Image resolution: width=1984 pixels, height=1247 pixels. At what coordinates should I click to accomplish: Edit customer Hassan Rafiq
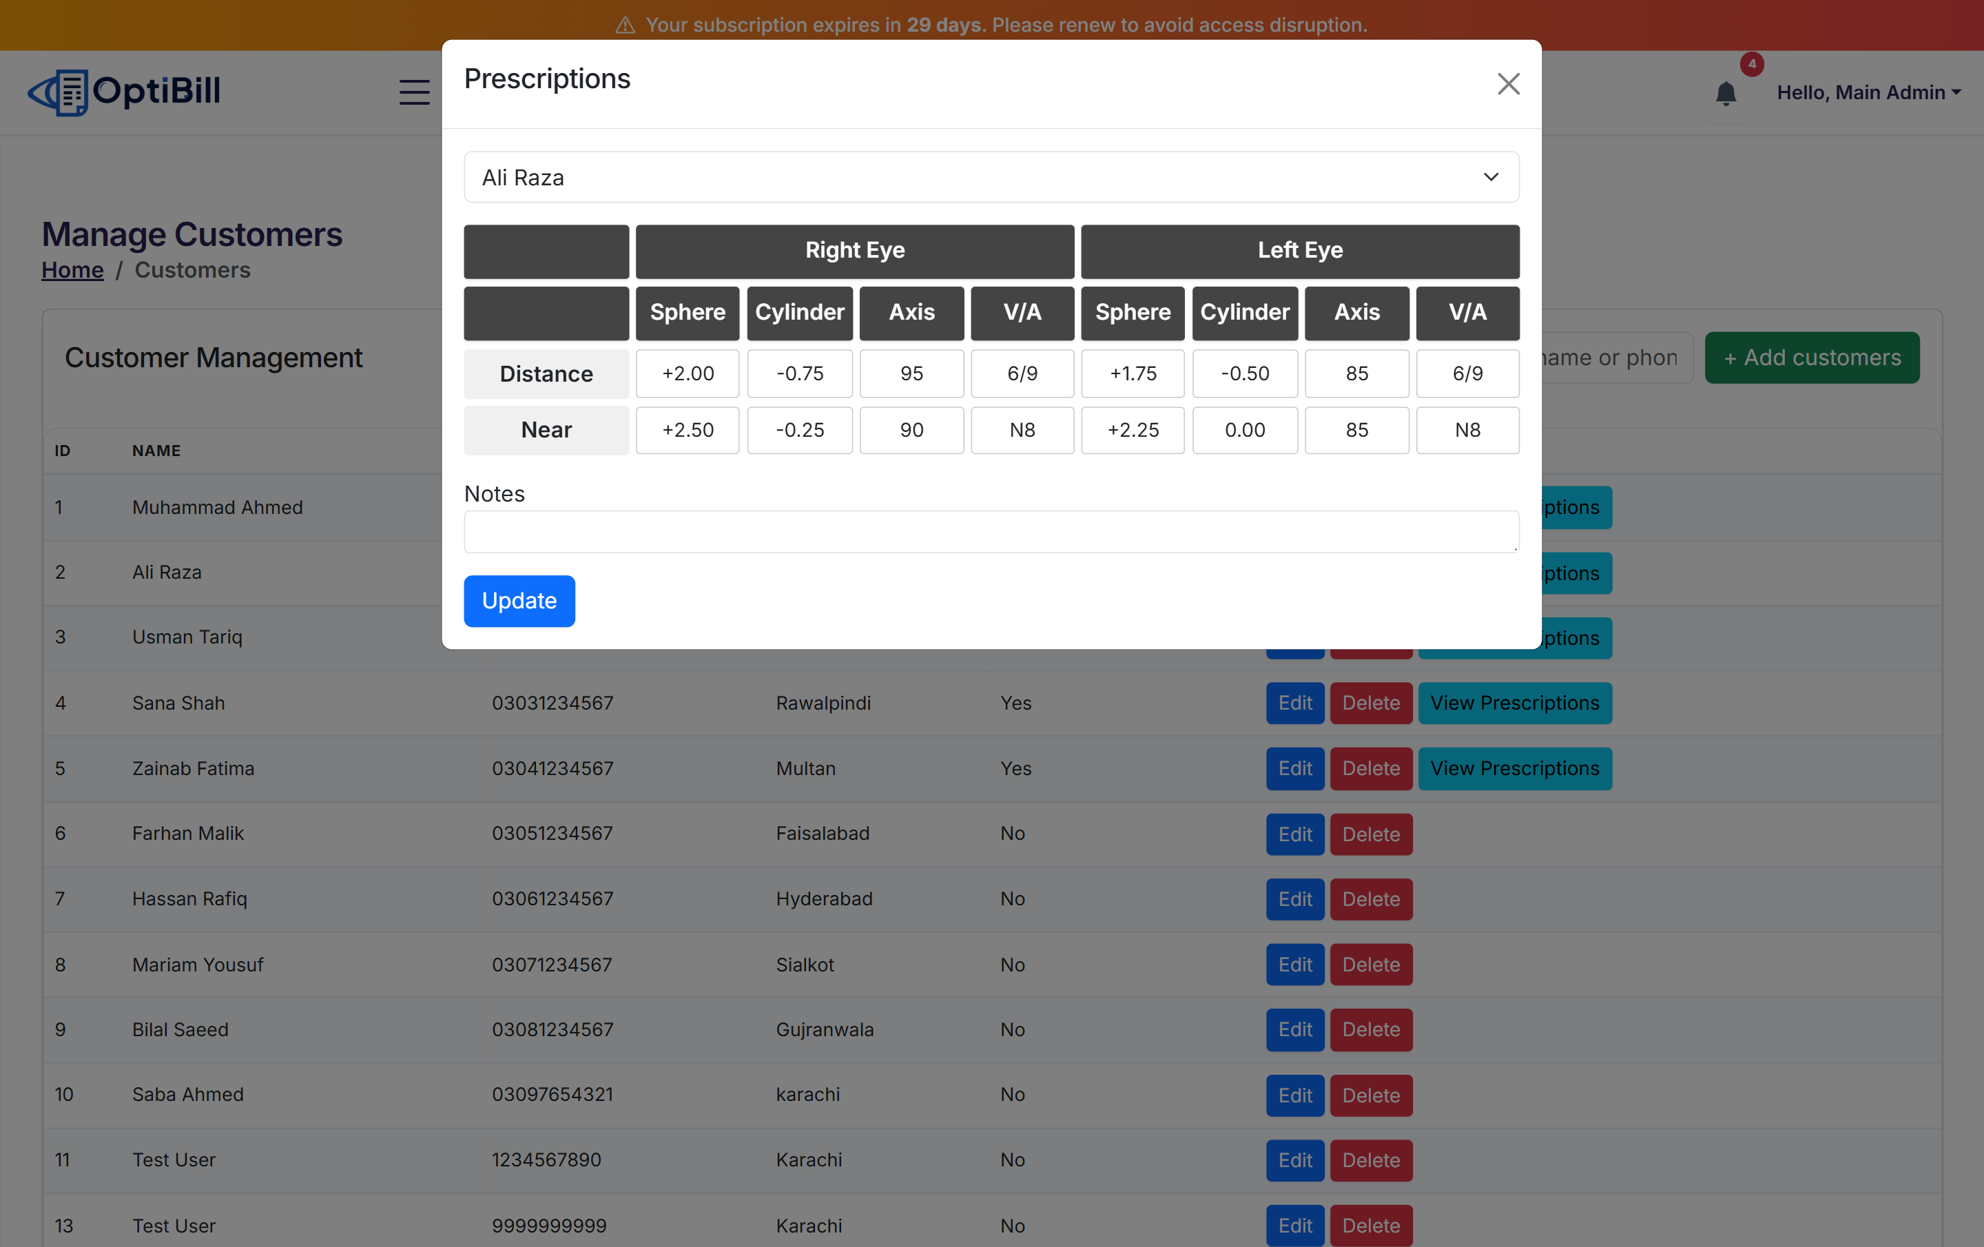coord(1295,899)
